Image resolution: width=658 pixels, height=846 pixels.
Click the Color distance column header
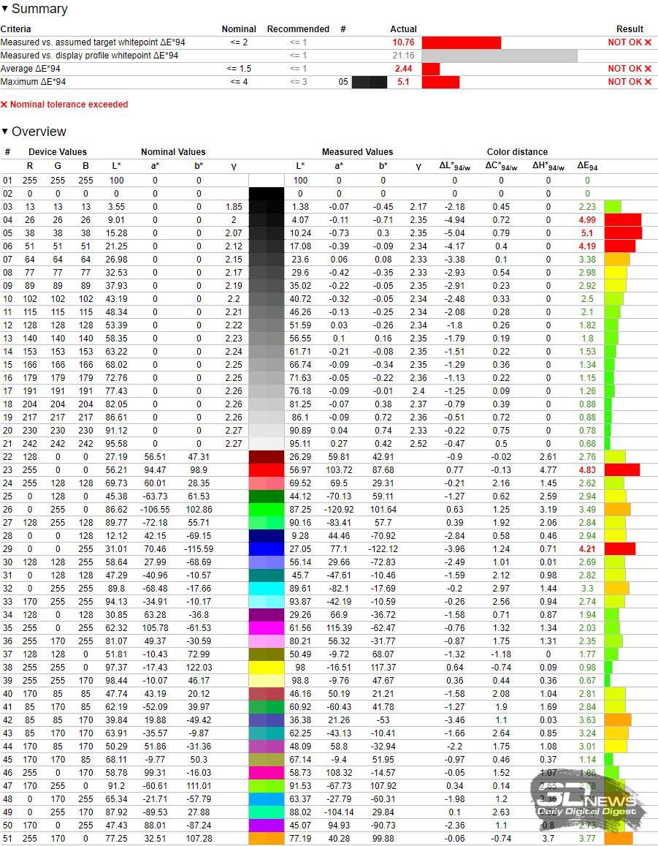point(517,152)
